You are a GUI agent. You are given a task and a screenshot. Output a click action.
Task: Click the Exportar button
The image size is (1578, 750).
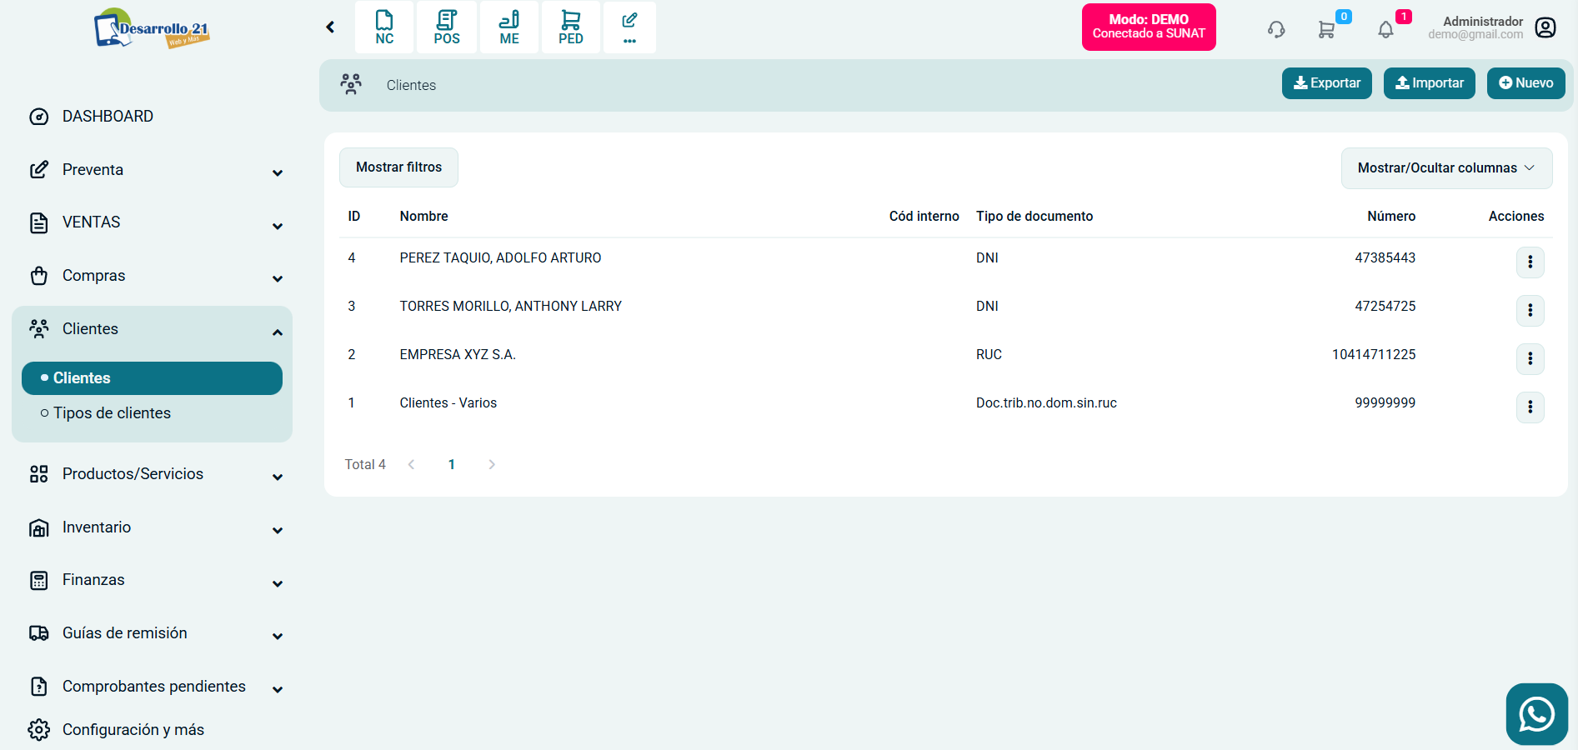click(x=1326, y=83)
